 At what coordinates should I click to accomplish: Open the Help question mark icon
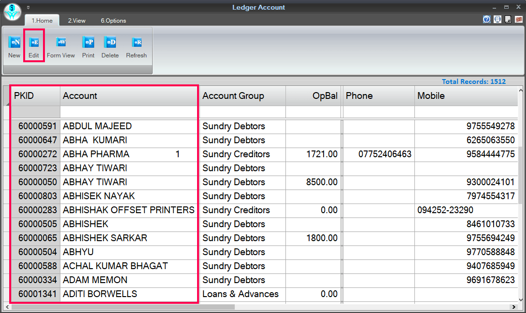(x=487, y=19)
